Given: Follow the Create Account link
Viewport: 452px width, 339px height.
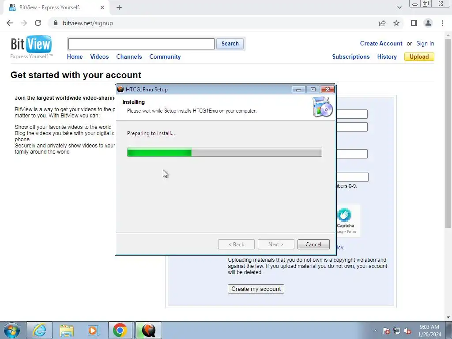Looking at the screenshot, I should [381, 44].
